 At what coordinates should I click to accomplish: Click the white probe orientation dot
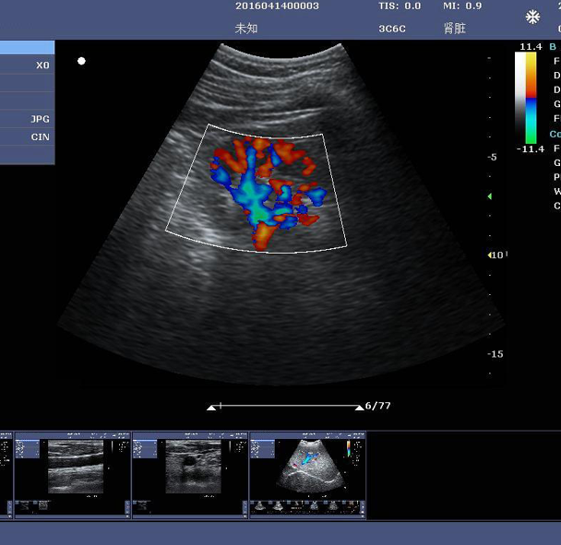(x=81, y=61)
